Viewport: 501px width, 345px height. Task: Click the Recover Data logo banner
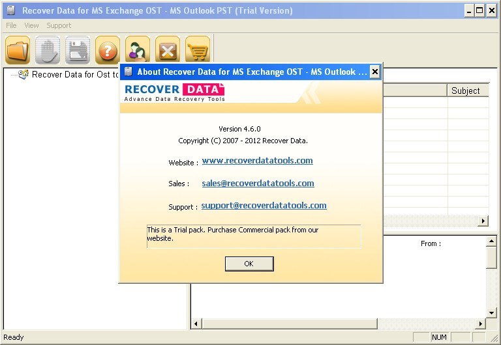[x=174, y=92]
